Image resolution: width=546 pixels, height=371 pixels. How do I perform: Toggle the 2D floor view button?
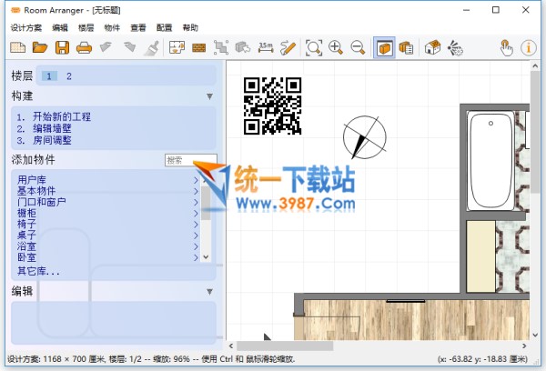(x=384, y=47)
